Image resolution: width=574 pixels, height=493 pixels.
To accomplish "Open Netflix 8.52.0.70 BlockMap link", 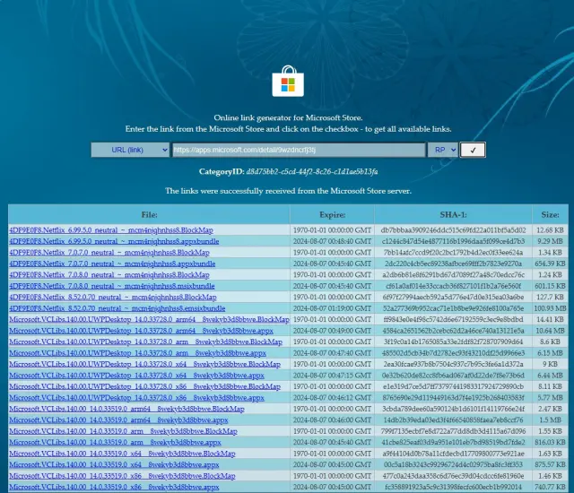I will coord(112,297).
